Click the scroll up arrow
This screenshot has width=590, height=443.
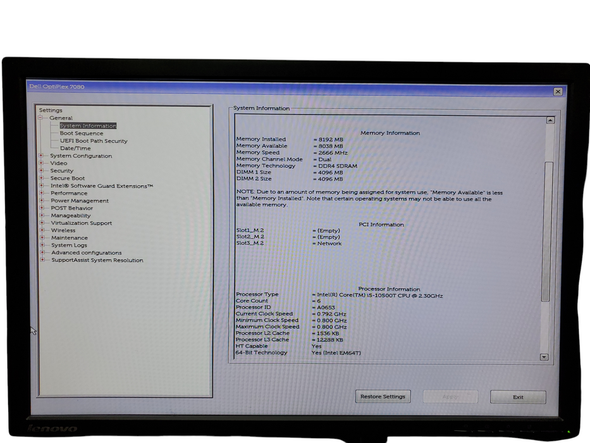(x=550, y=120)
